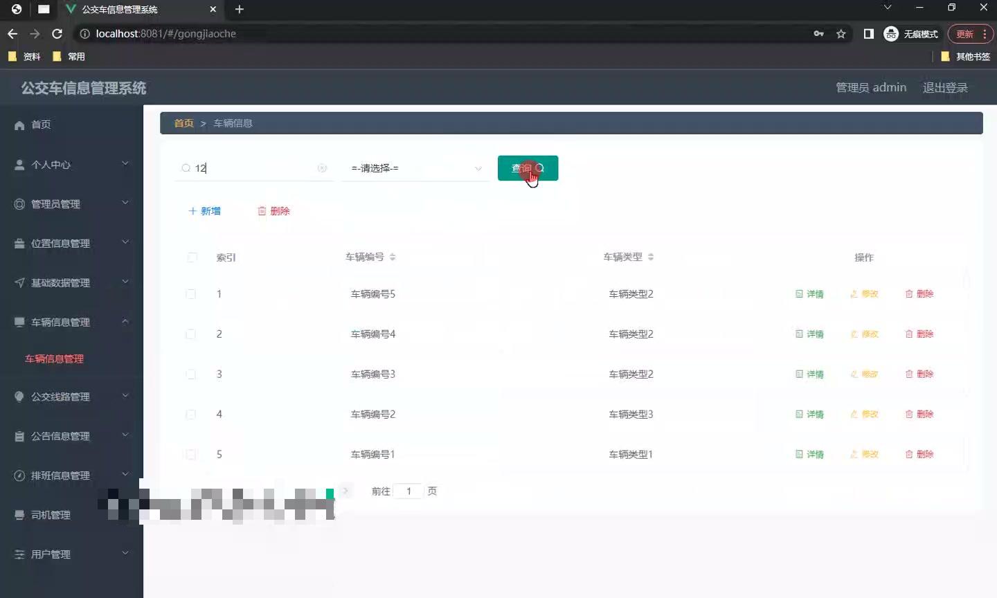
Task: Select the 首页 home icon in sidebar
Action: click(20, 125)
